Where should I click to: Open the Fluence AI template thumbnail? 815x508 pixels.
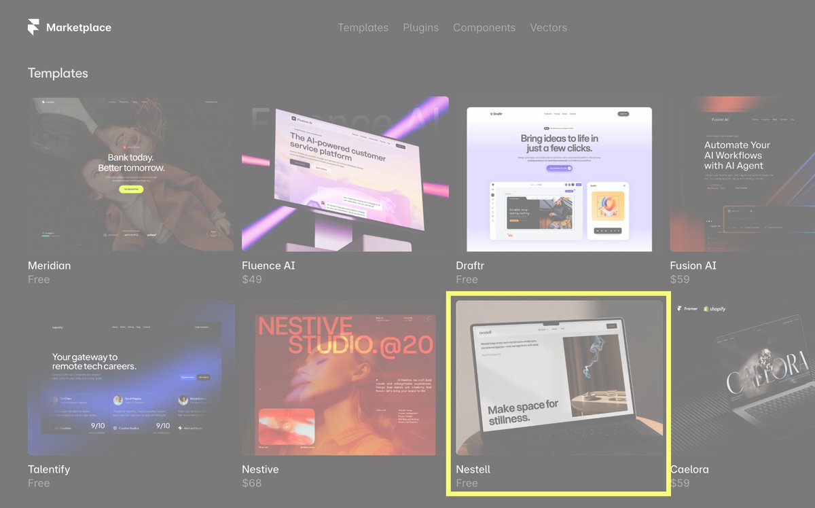coord(346,174)
